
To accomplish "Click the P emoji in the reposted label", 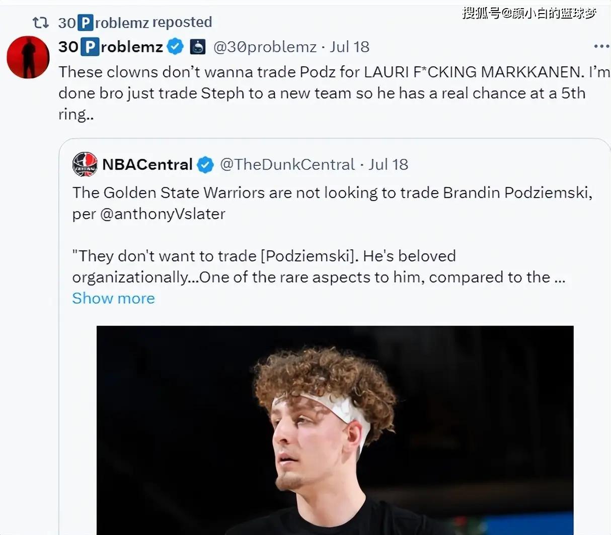I will (x=86, y=23).
